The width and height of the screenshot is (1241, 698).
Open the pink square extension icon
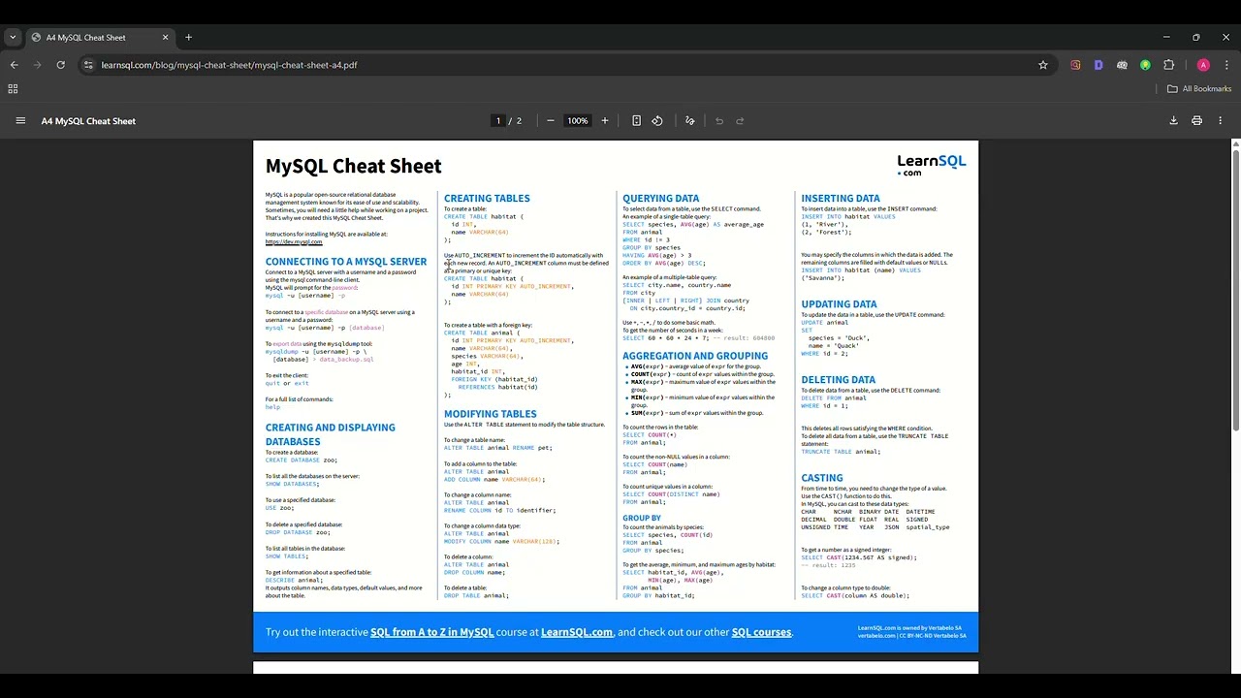(x=1075, y=65)
